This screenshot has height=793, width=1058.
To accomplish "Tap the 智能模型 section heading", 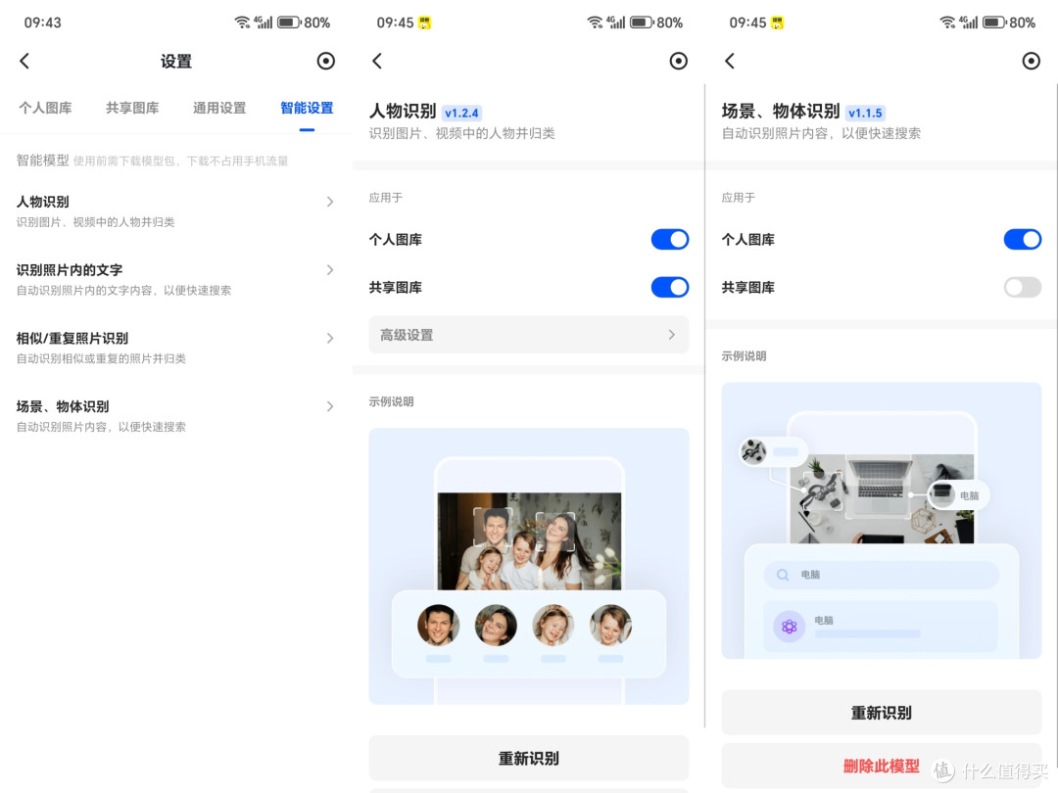I will coord(42,161).
